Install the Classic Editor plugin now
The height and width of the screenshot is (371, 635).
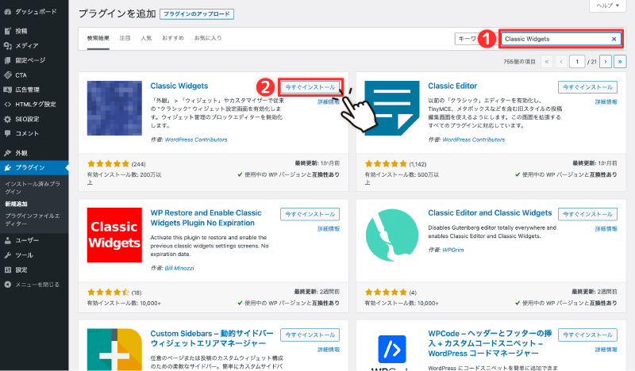587,87
